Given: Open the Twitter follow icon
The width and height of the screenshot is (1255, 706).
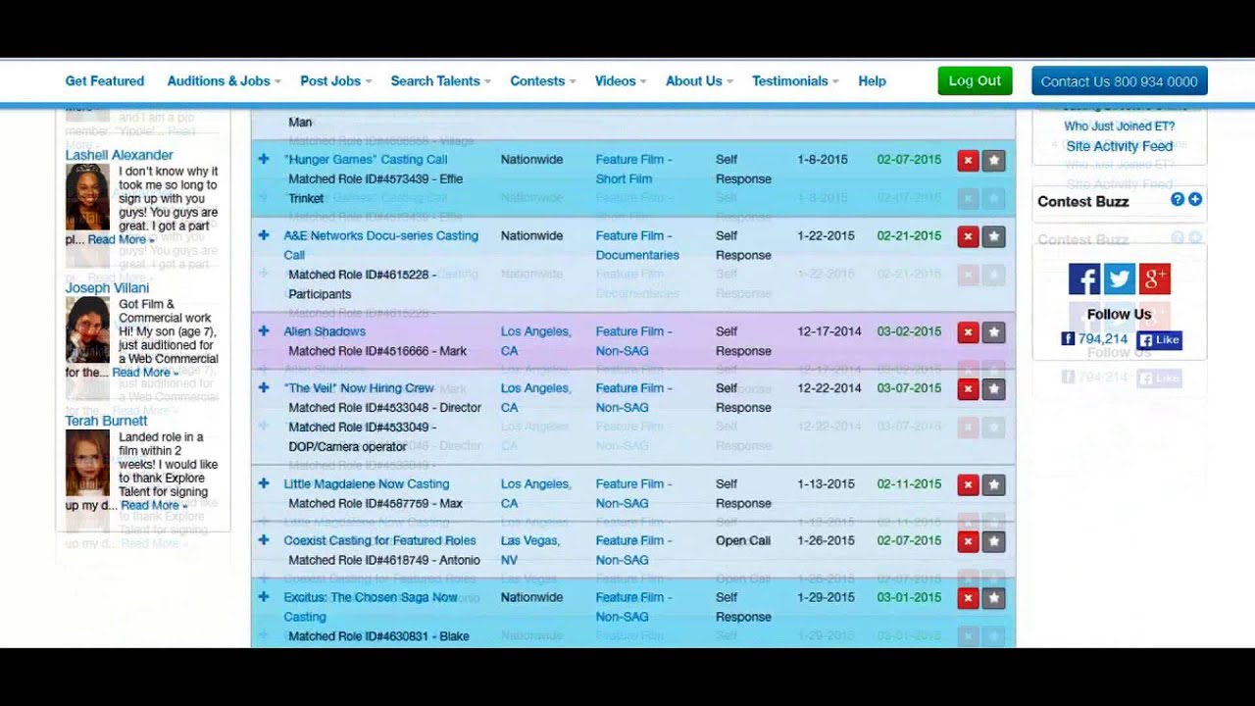Looking at the screenshot, I should pos(1120,279).
